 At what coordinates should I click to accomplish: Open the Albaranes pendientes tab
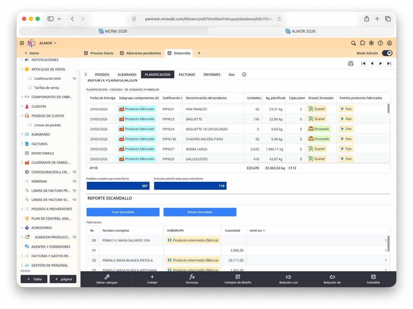[x=140, y=53]
